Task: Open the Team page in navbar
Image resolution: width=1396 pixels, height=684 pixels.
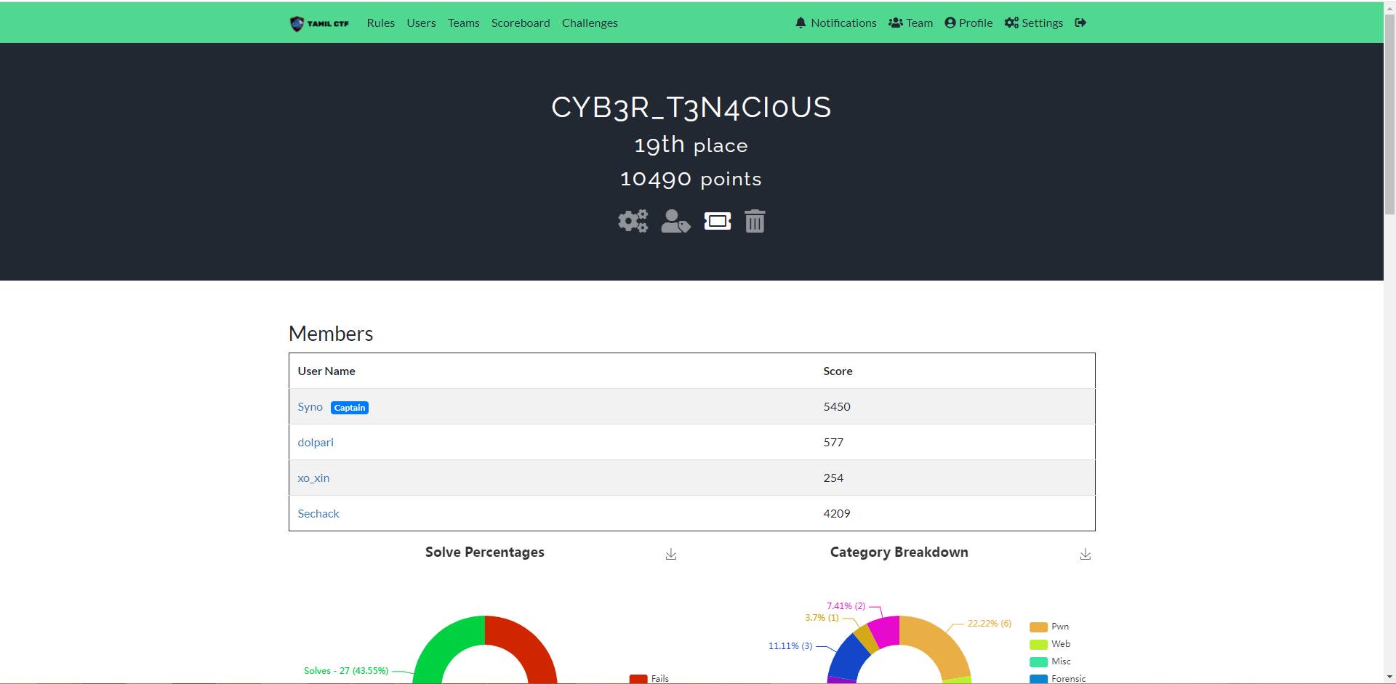Action: click(910, 23)
